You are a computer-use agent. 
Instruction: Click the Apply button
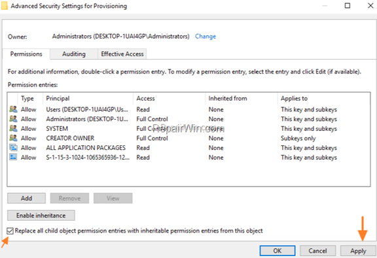[358, 251]
